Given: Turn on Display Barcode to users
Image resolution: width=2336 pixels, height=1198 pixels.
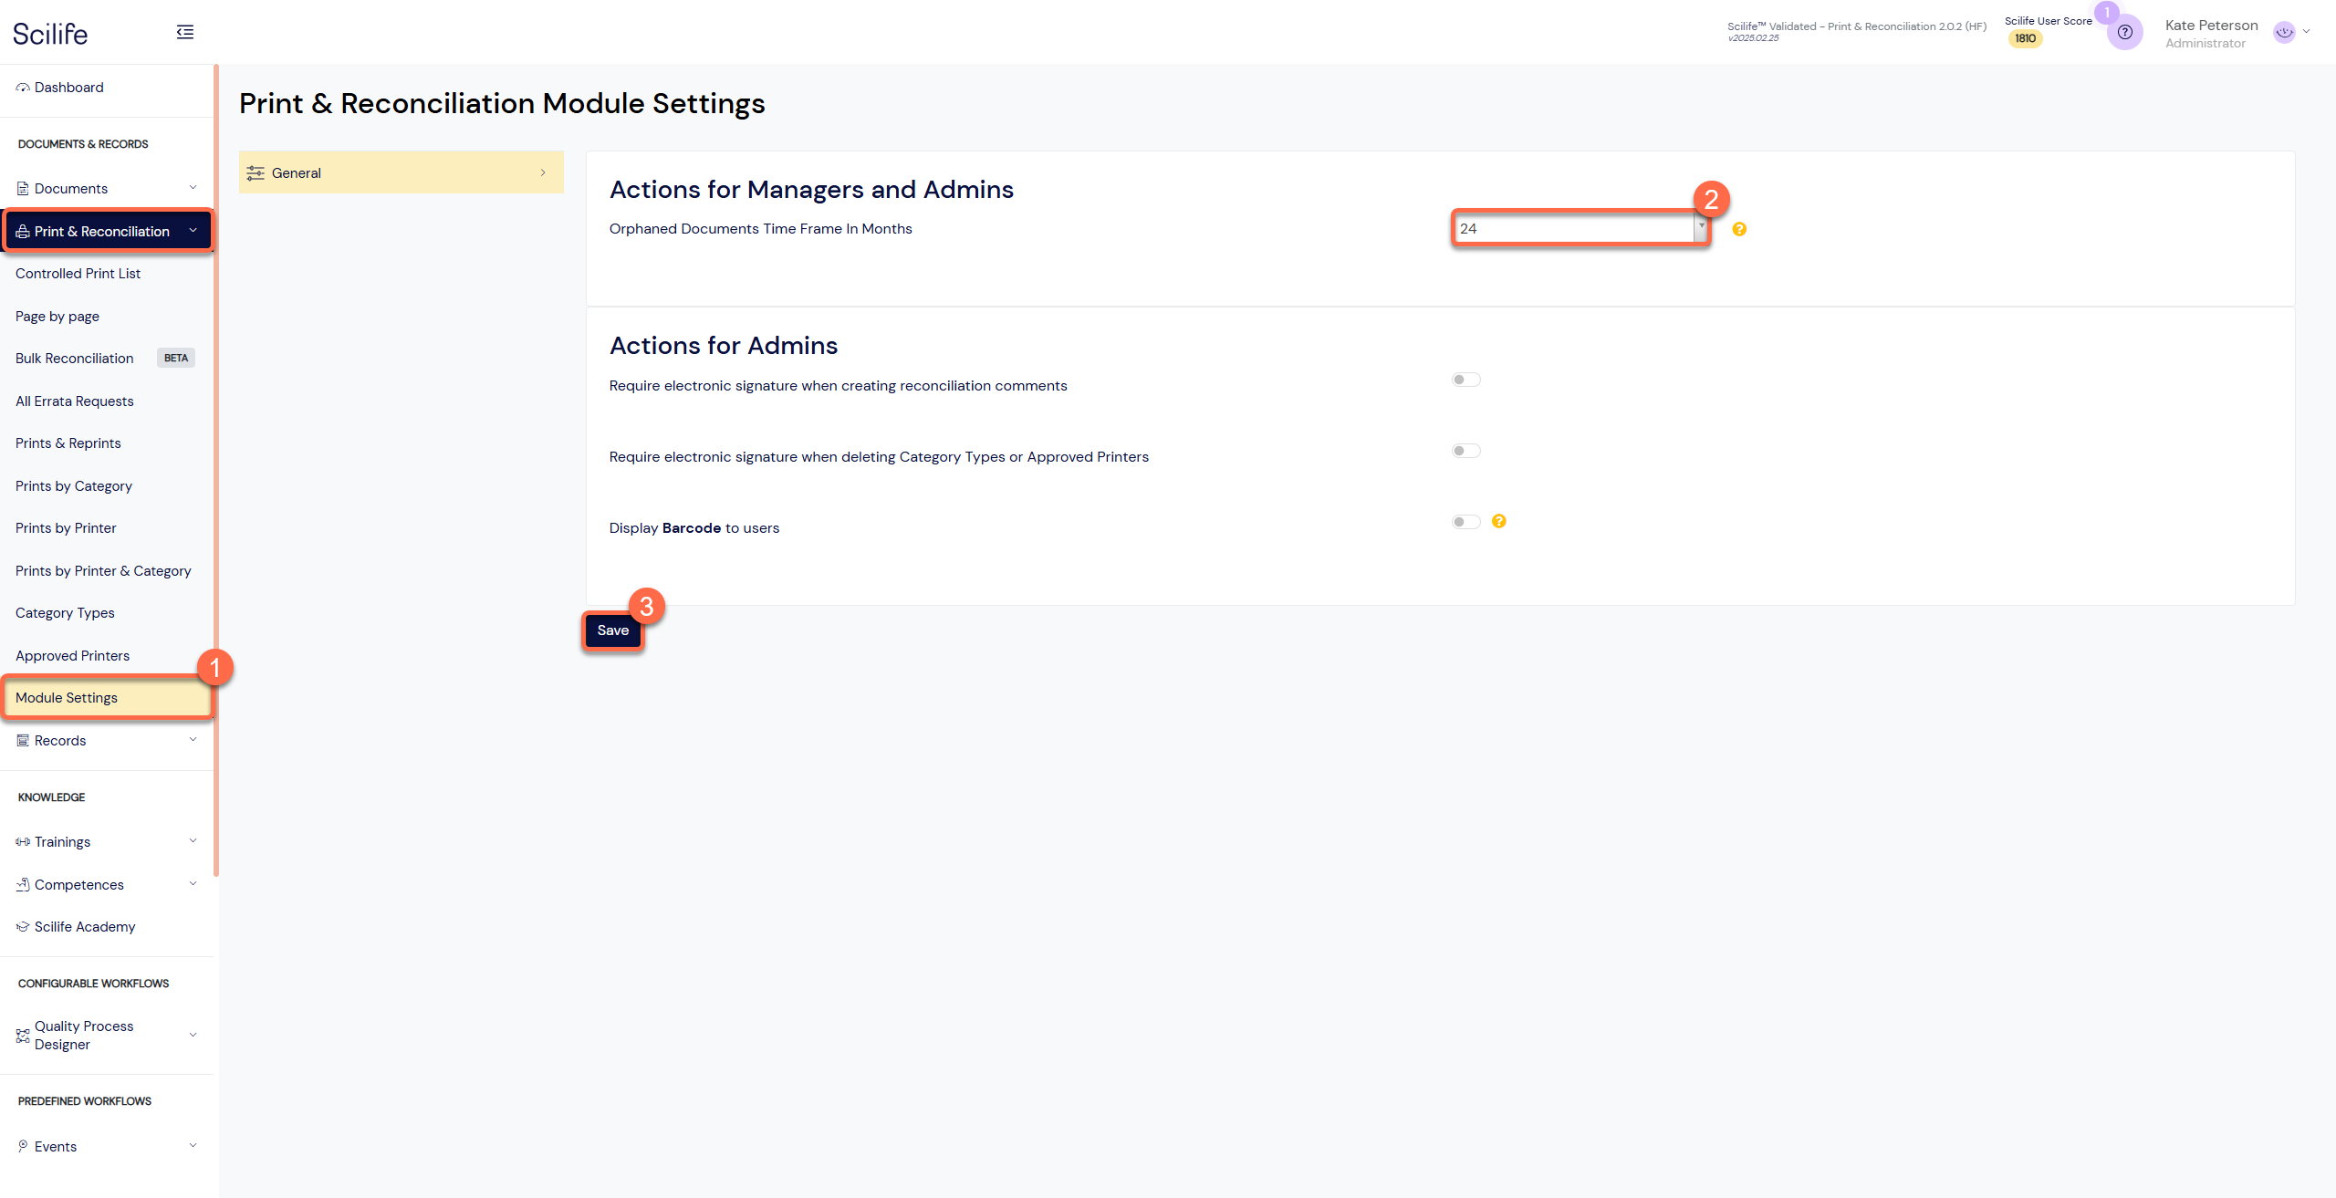Looking at the screenshot, I should coord(1465,522).
